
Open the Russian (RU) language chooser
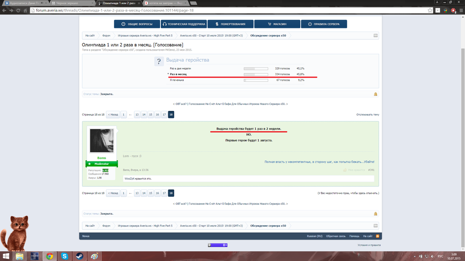coord(314,236)
